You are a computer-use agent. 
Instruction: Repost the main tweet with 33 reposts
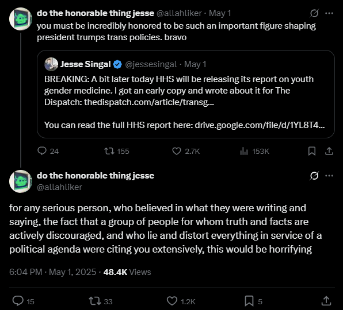click(x=101, y=301)
